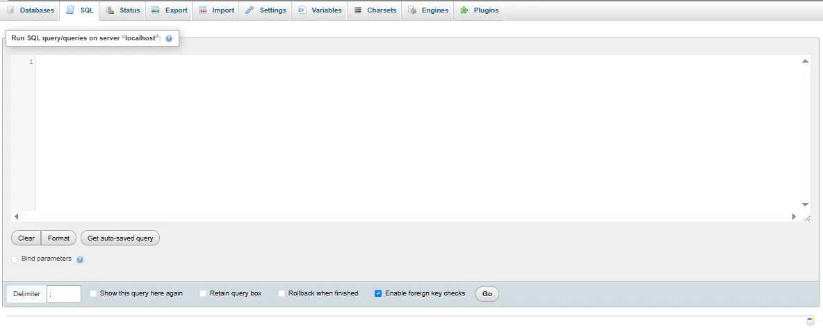The height and width of the screenshot is (333, 823).
Task: Disable 'Enable foreign key checks' checkbox
Action: (378, 293)
